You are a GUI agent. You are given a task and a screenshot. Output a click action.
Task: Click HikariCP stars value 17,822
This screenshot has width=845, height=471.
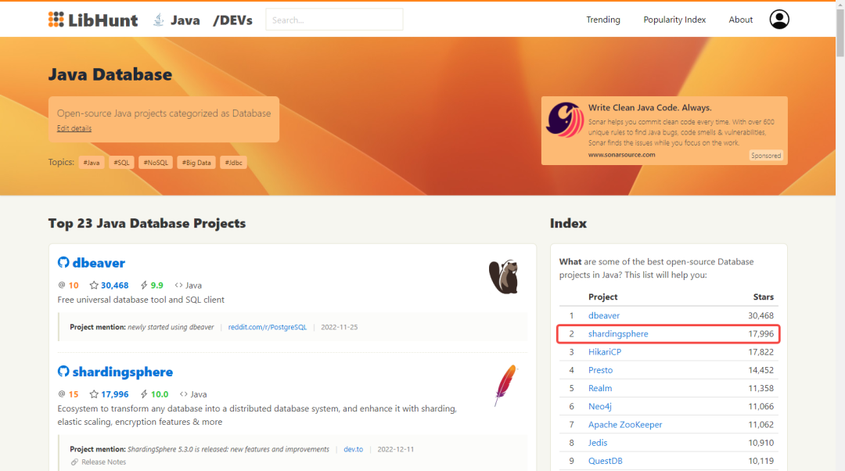click(x=760, y=351)
